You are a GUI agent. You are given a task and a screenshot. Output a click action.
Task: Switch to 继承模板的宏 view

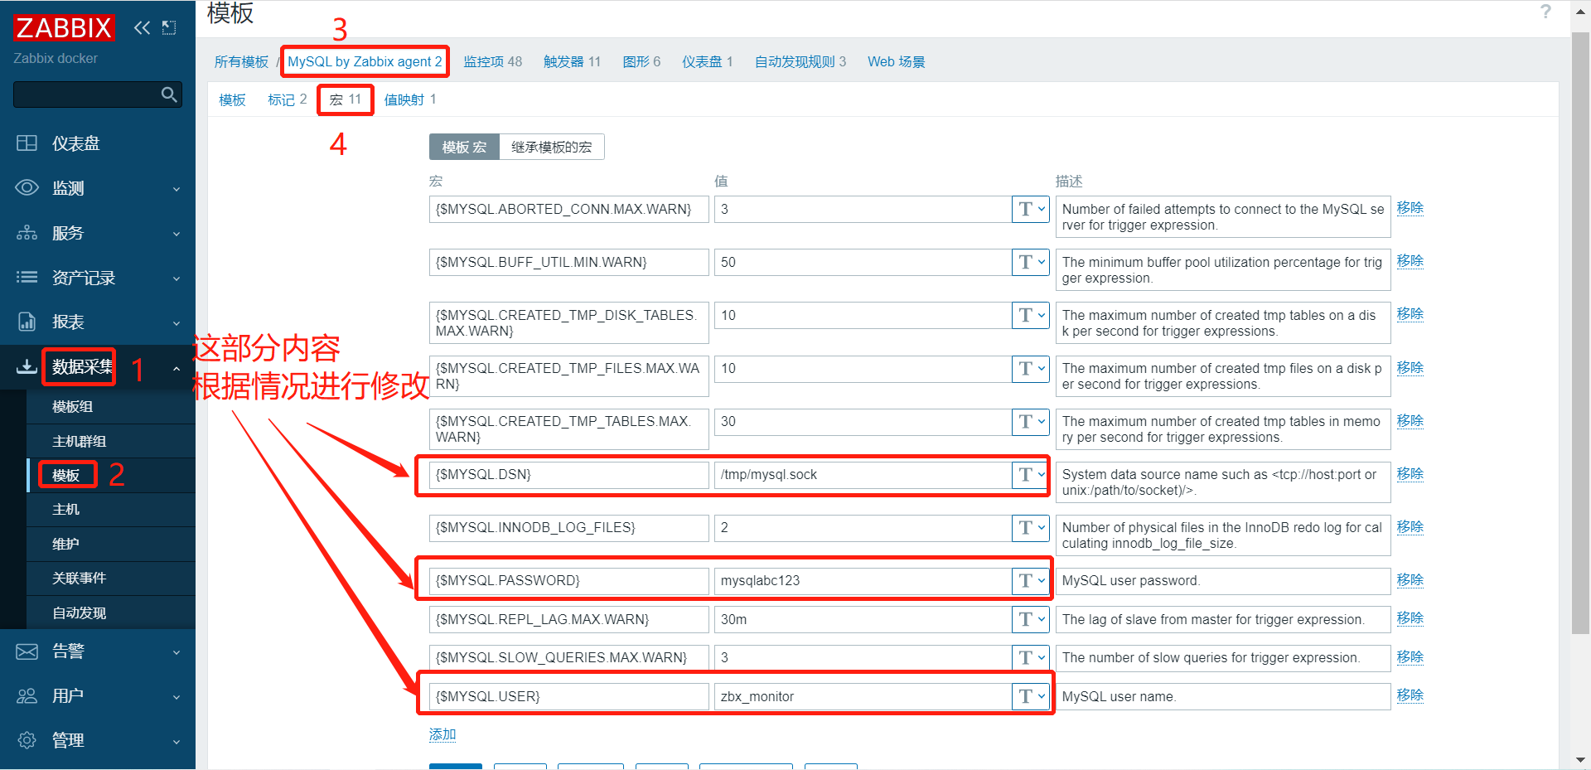point(552,147)
